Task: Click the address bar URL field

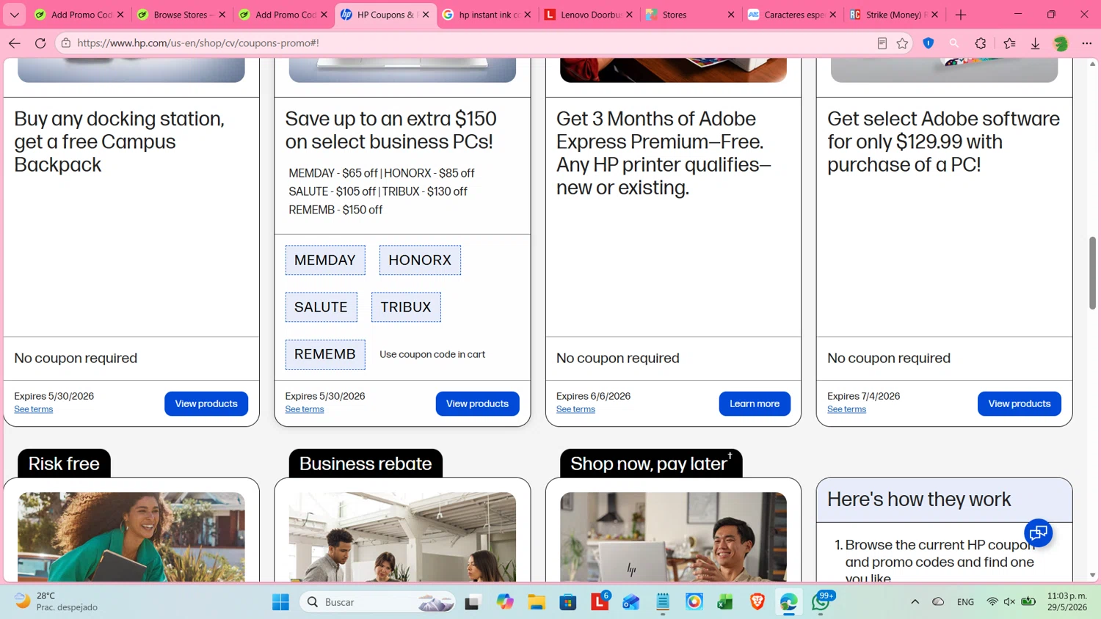Action: [x=470, y=43]
